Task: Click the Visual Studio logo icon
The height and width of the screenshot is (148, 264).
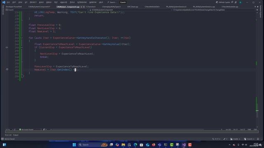Action: click(4, 2)
